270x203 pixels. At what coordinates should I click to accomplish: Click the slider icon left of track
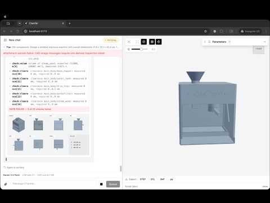128,49
